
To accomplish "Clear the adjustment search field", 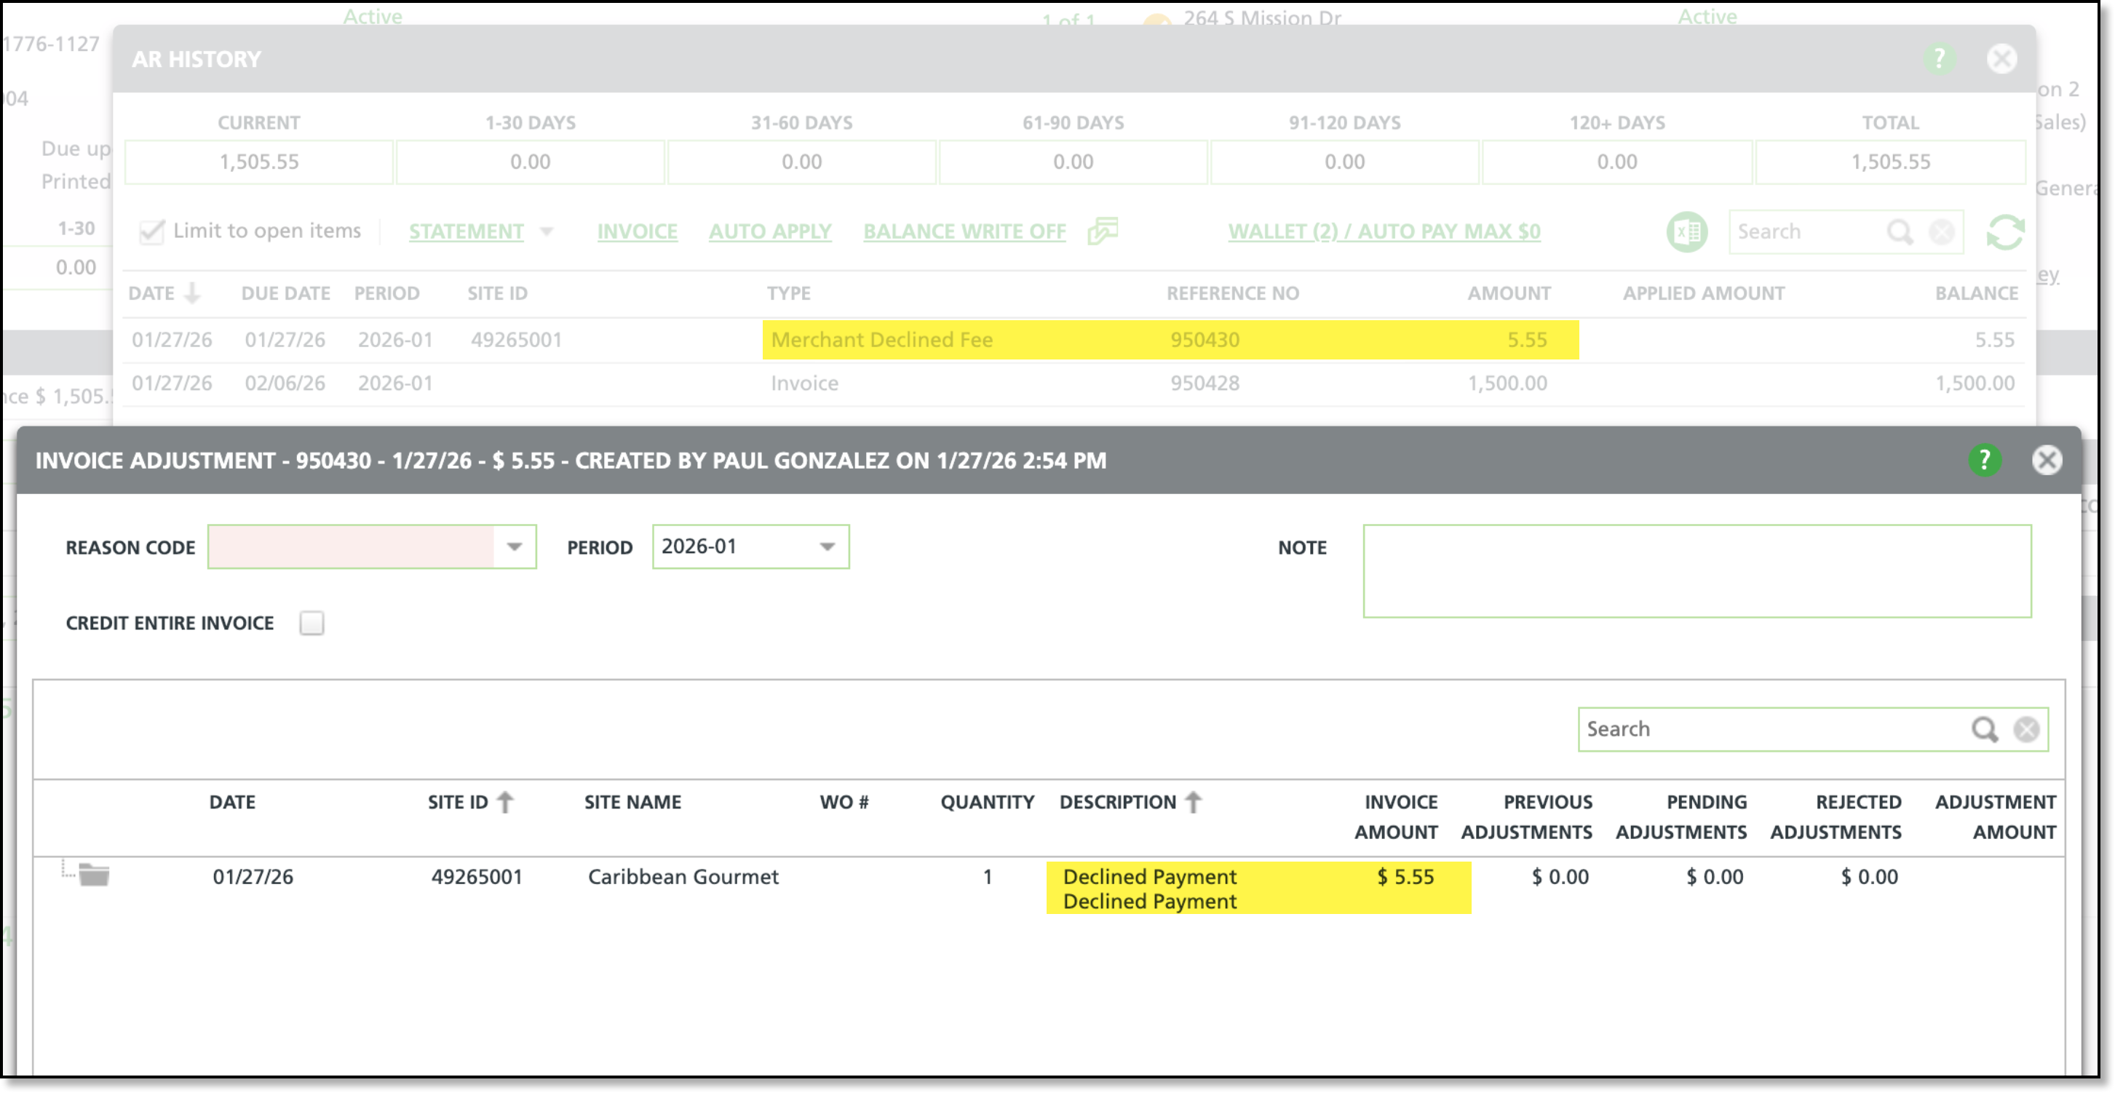I will pyautogui.click(x=2025, y=729).
